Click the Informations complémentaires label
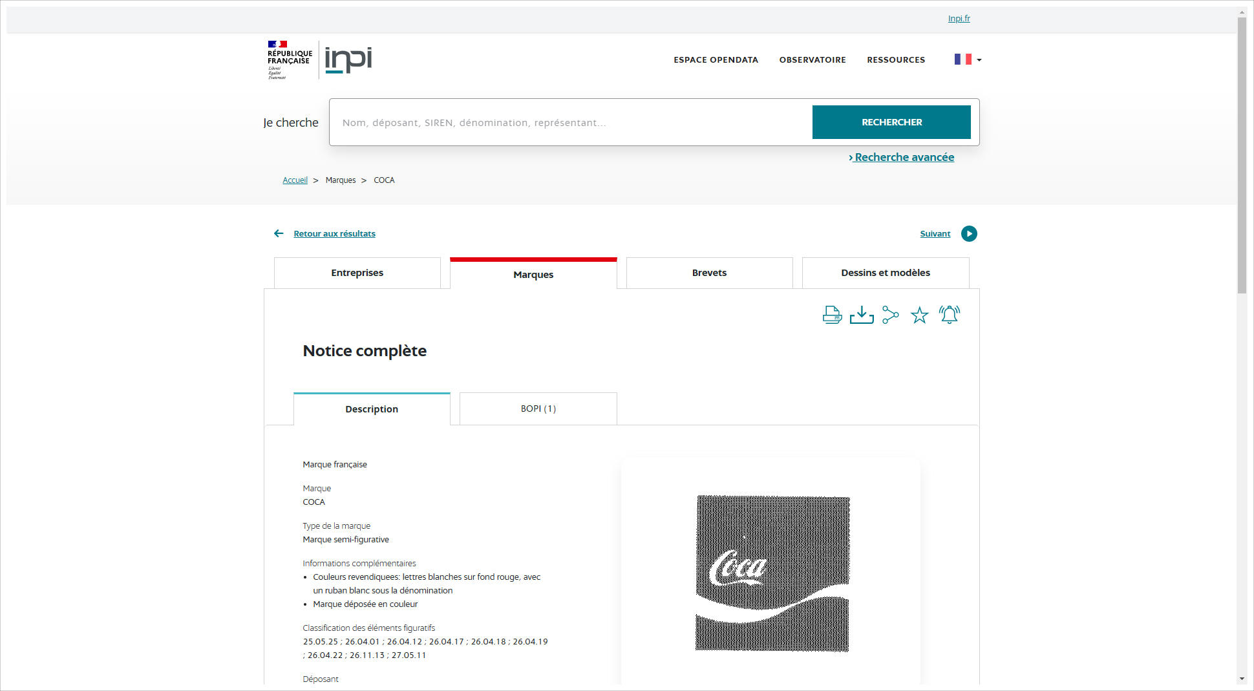1254x691 pixels. (359, 563)
